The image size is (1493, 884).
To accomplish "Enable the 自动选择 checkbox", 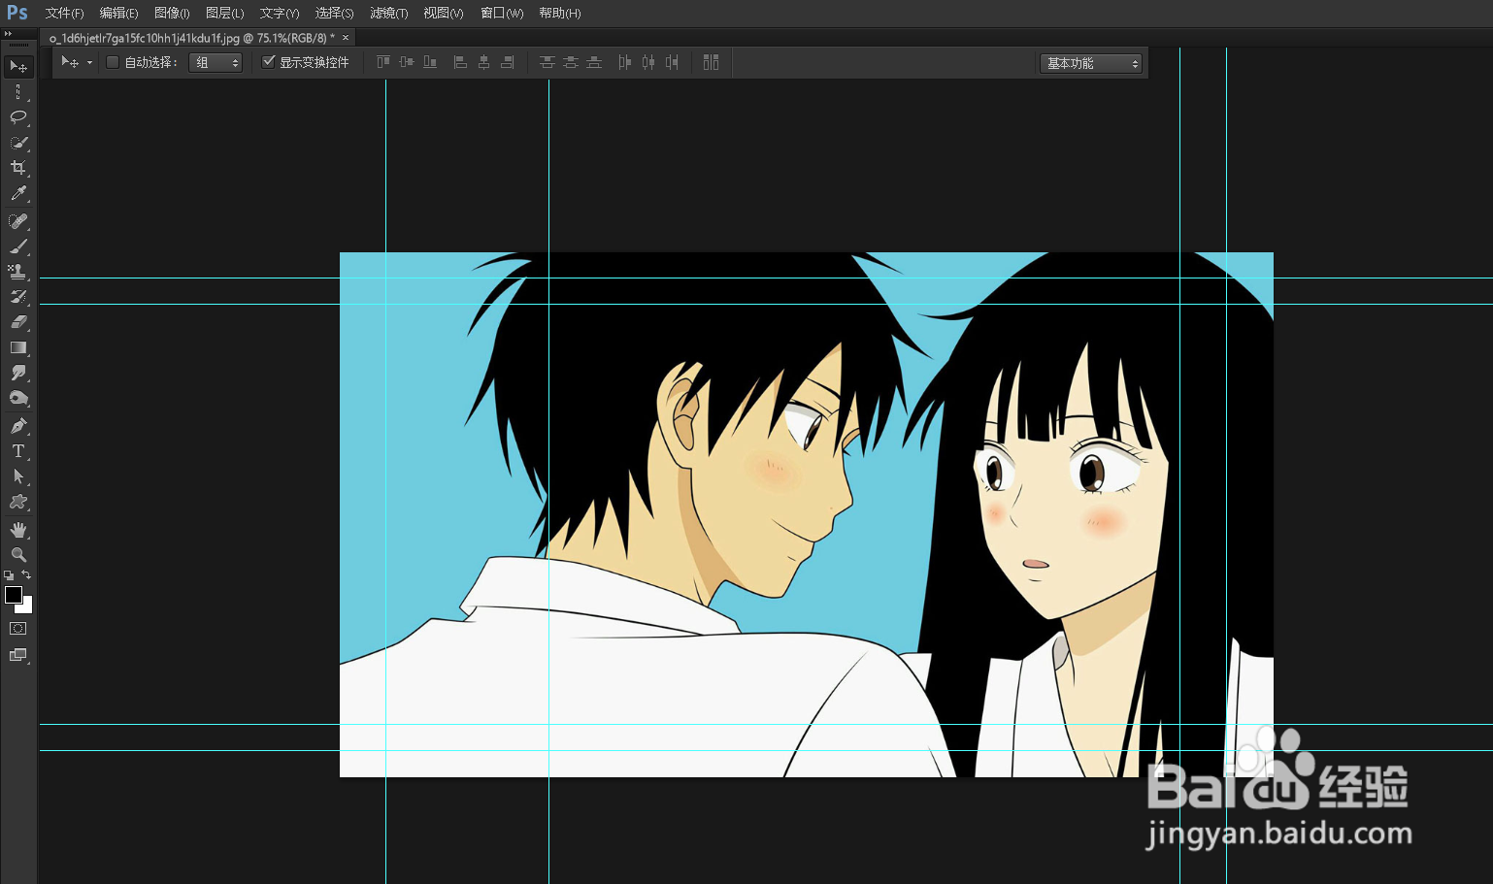I will coord(113,62).
